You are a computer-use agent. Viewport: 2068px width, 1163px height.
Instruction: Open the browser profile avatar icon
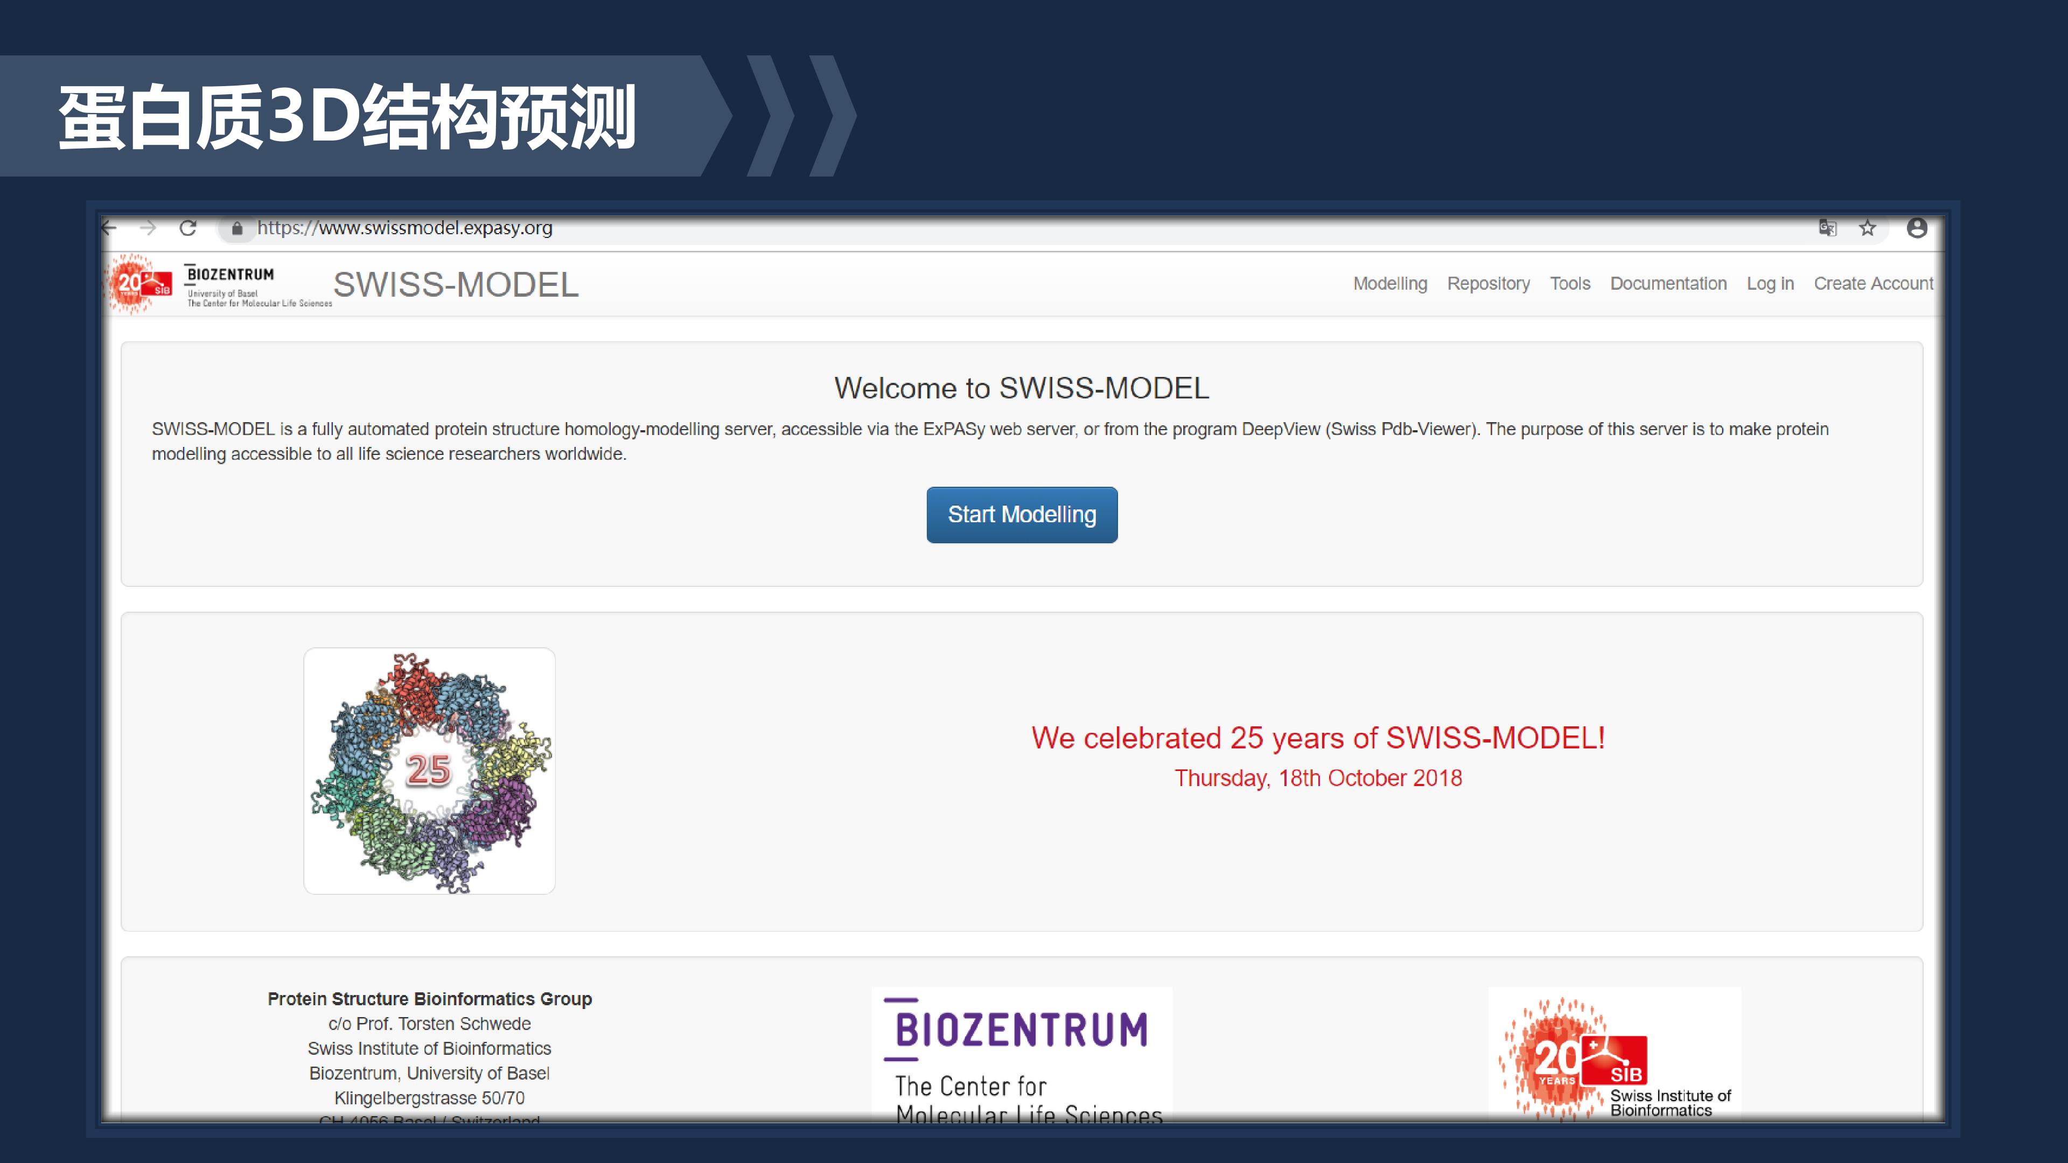(1917, 228)
